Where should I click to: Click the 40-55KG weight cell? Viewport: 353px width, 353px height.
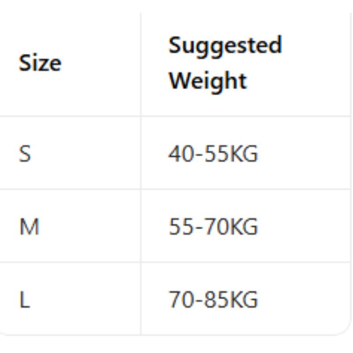213,154
